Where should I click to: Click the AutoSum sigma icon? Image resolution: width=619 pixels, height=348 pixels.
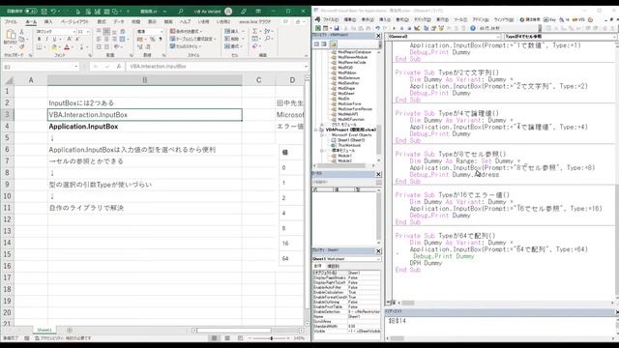255,31
